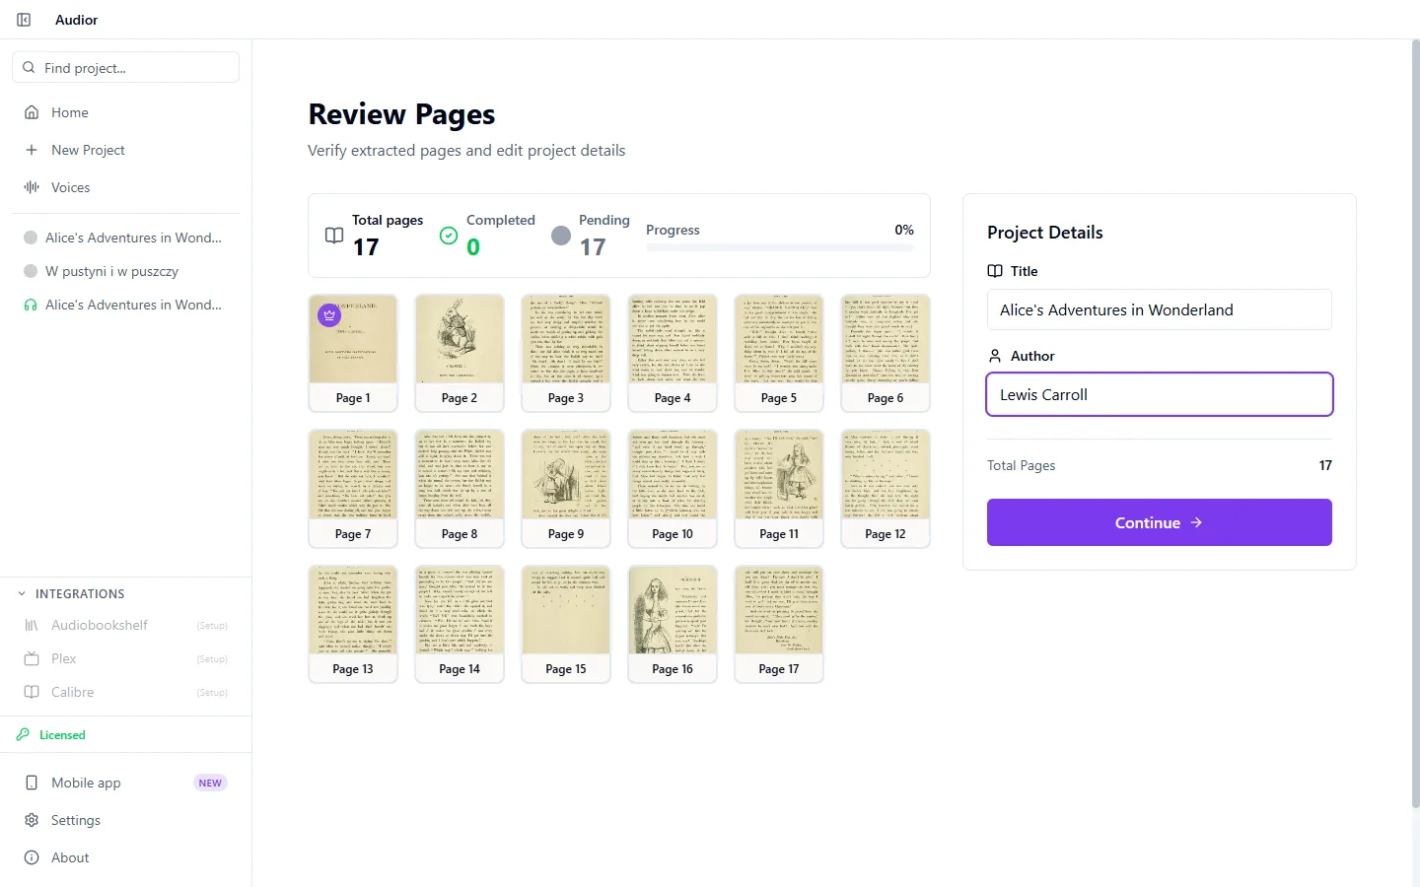Open Home from the sidebar

tap(125, 112)
